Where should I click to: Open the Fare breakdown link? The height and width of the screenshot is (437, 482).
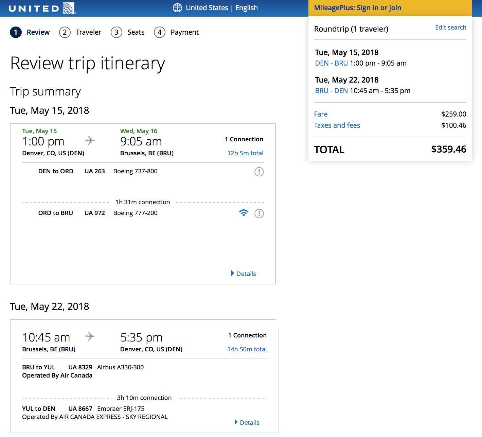point(321,114)
